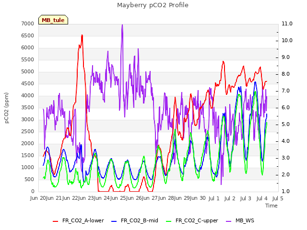Click the 4.0 right axis tick
Viewport: 307px width, 230px height.
[285, 141]
